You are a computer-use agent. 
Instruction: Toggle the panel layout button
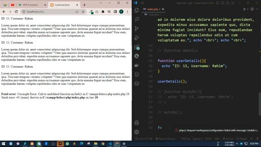(223, 3)
